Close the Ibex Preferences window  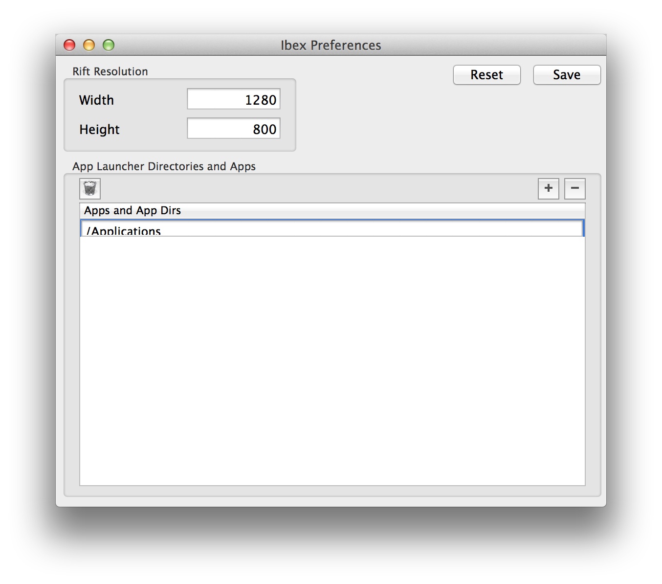(69, 45)
